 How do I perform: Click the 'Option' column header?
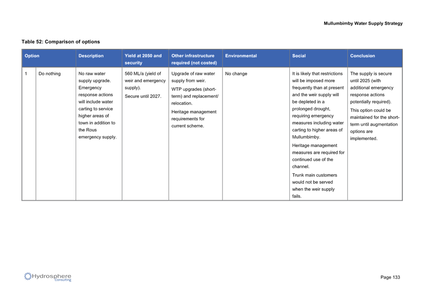(x=49, y=59)
